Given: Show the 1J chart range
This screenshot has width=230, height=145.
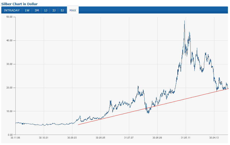Looking at the screenshot, I should tap(46, 10).
